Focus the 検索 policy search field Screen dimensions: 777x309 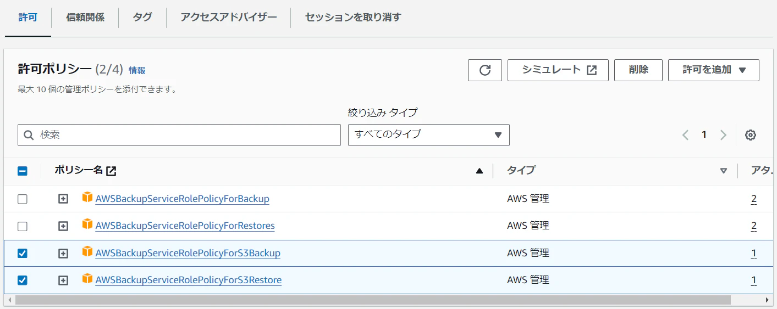click(x=179, y=135)
